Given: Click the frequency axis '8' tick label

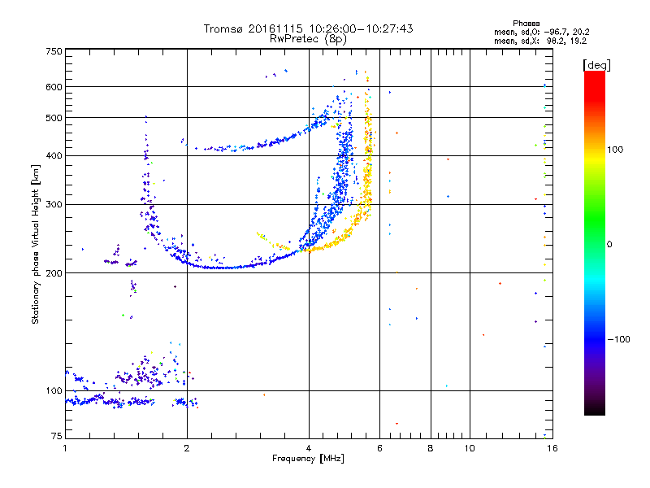Looking at the screenshot, I should (431, 448).
